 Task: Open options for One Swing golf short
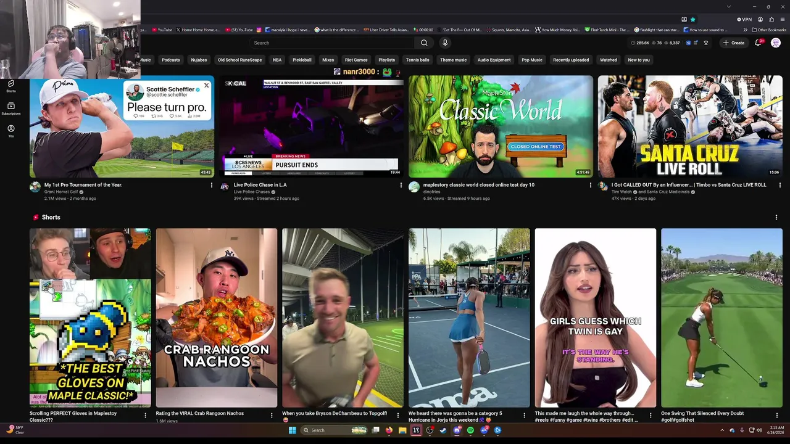click(x=777, y=415)
